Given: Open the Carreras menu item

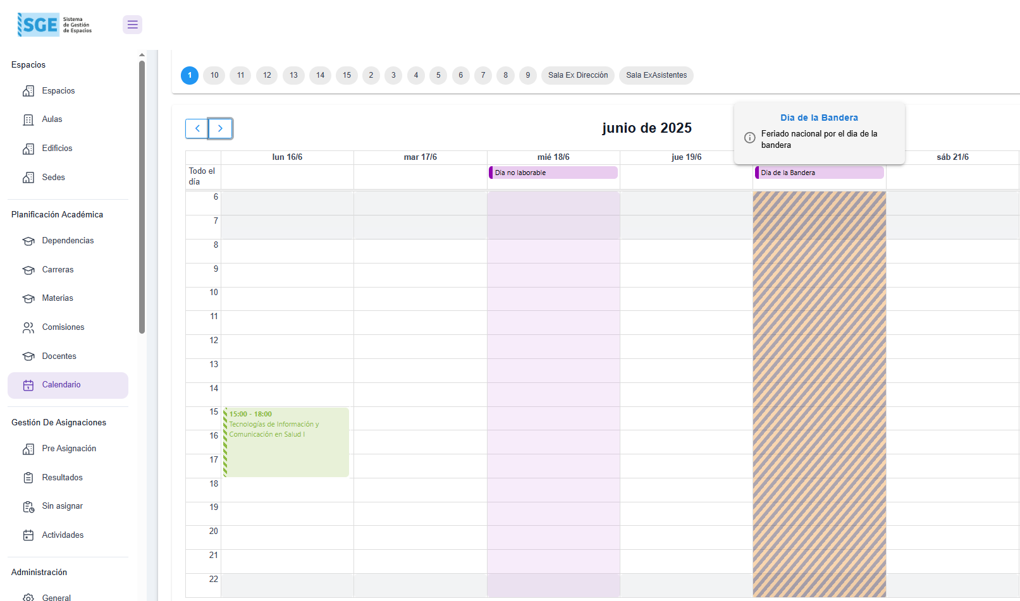Looking at the screenshot, I should coord(68,270).
